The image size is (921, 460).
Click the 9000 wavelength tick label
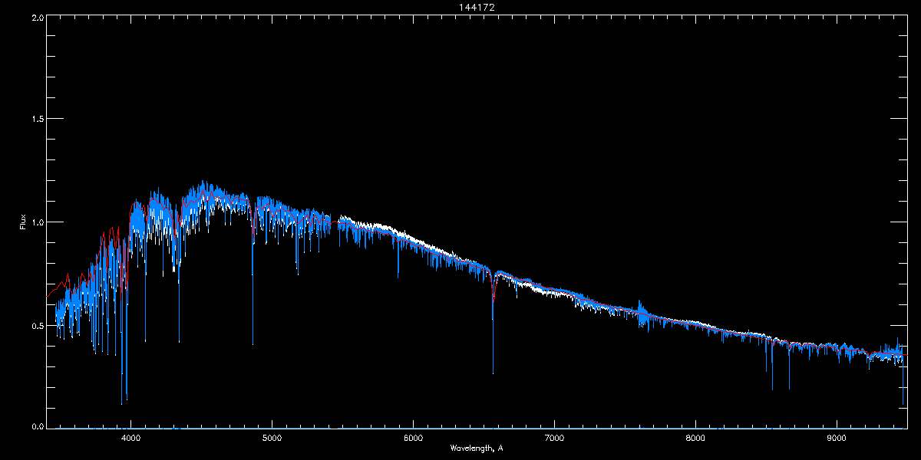(837, 439)
